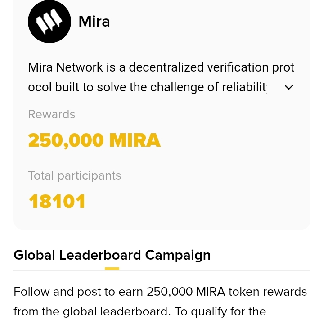Click empty card area right of 18101
The image size is (324, 324).
click(x=202, y=201)
